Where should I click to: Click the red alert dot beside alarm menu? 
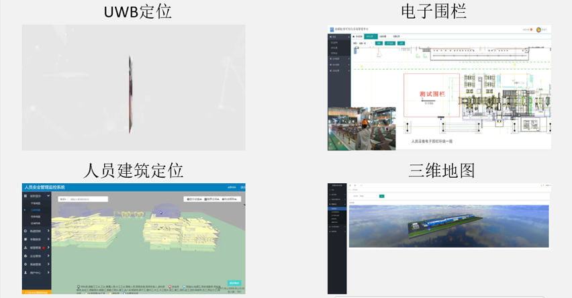point(44,248)
